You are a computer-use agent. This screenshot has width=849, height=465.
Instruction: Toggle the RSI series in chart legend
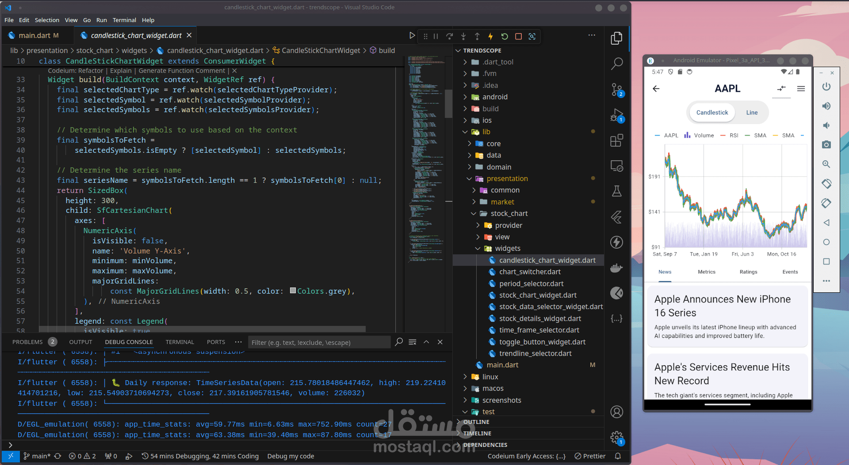coord(729,136)
